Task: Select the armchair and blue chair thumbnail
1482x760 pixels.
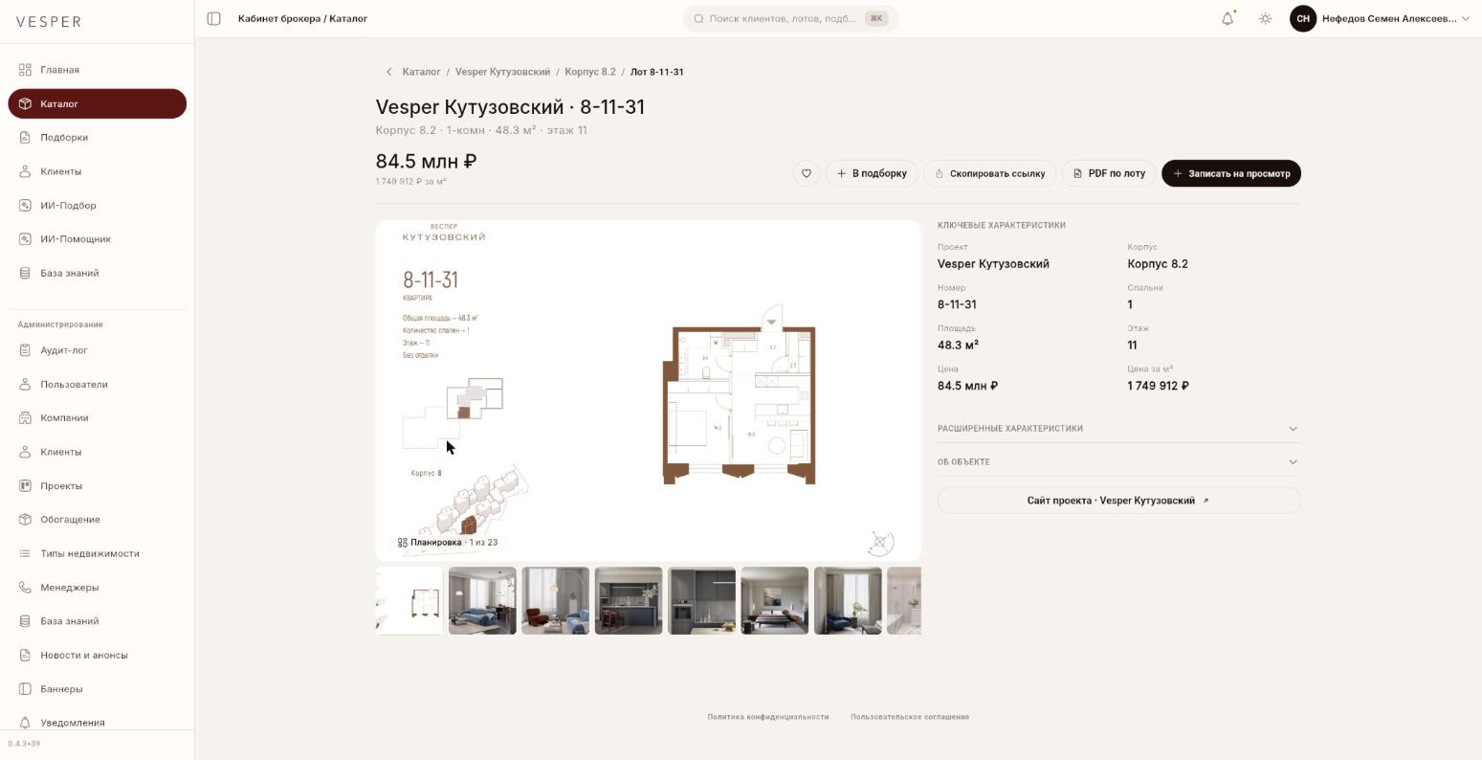Action: pyautogui.click(x=556, y=601)
